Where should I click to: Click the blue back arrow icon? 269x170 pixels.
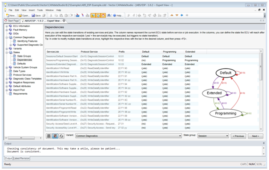click(x=182, y=15)
